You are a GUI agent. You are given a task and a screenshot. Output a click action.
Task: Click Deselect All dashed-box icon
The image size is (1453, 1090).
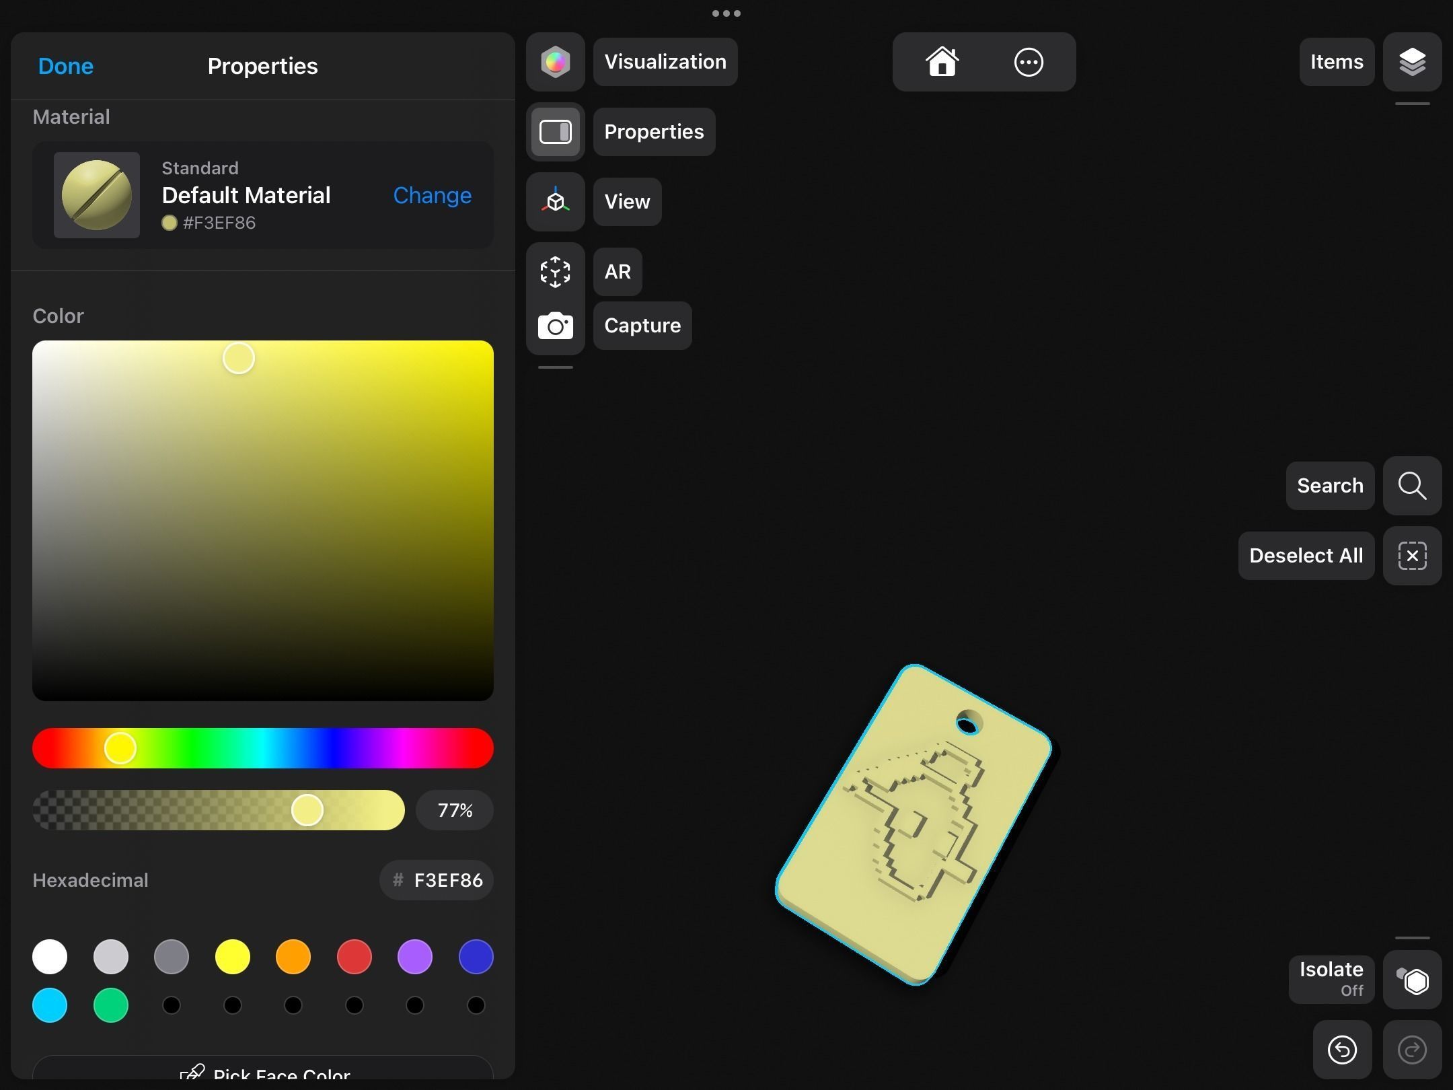click(x=1412, y=556)
